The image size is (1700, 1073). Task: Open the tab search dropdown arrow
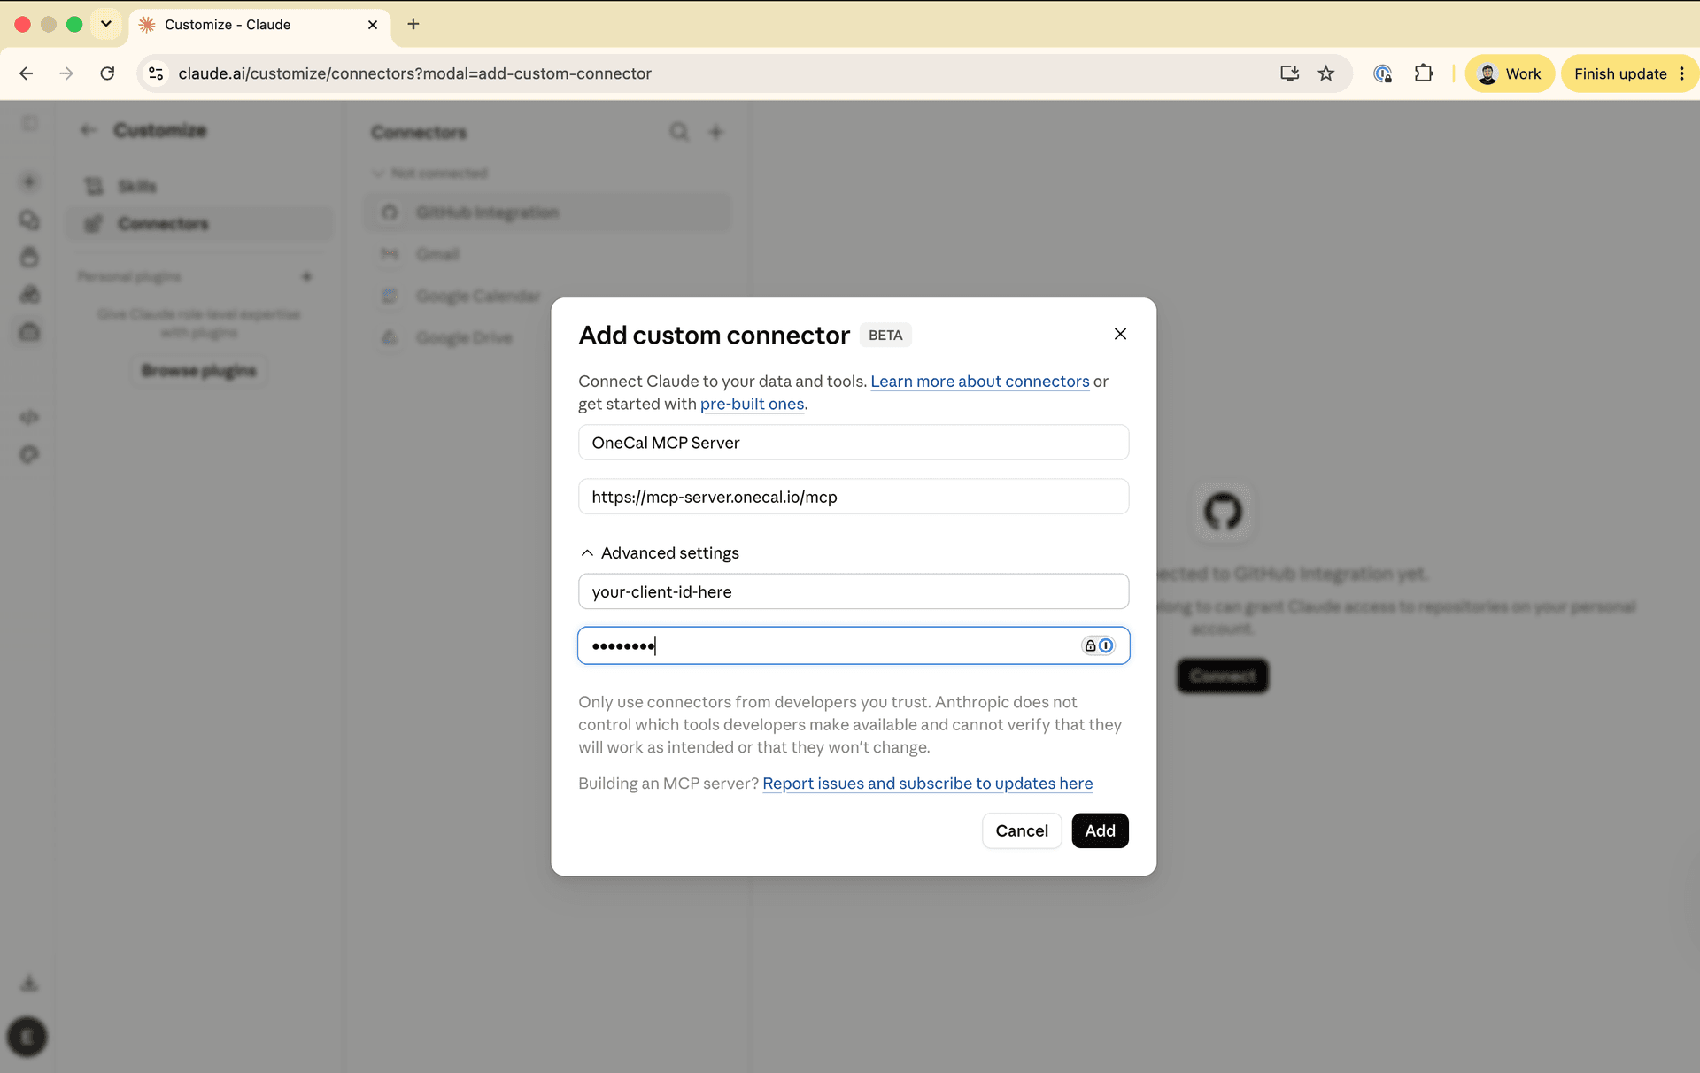[106, 24]
